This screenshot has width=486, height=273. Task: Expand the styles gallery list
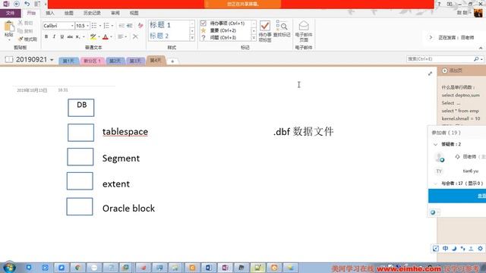(192, 38)
